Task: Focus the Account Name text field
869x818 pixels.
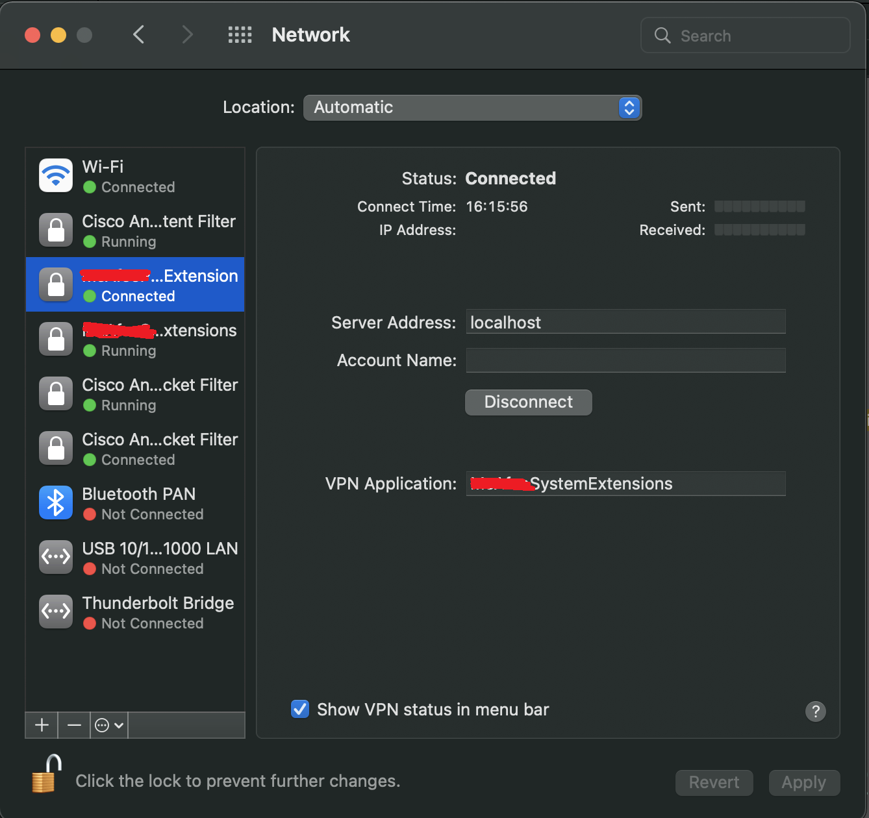Action: [625, 360]
